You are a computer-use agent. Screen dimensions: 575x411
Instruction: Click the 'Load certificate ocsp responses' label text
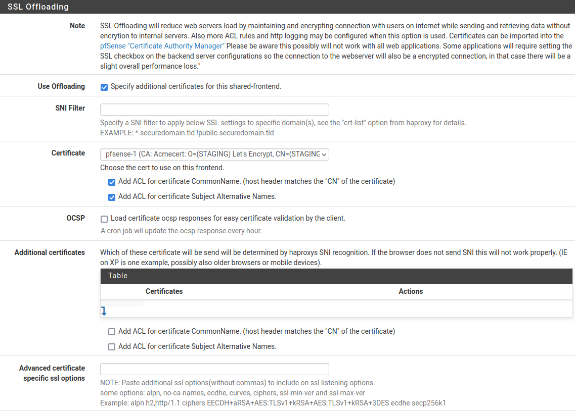[x=228, y=219]
